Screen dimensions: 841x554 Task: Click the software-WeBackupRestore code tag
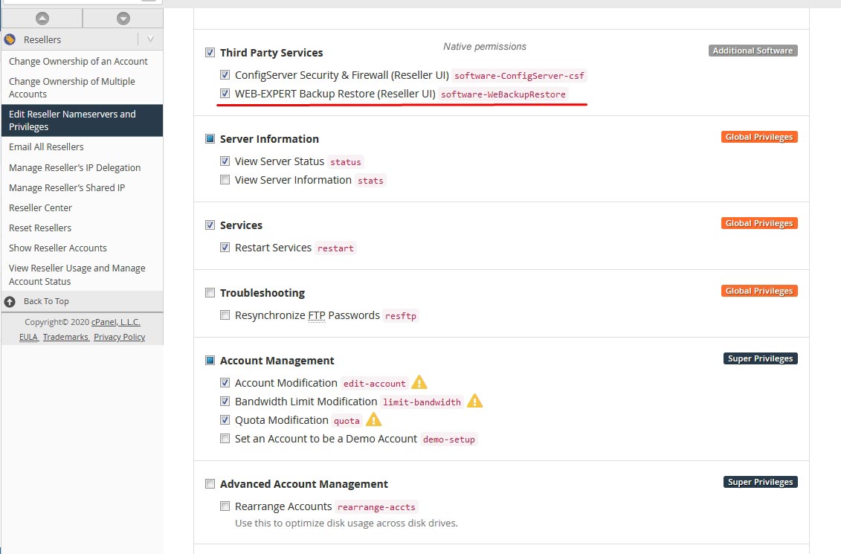click(503, 94)
